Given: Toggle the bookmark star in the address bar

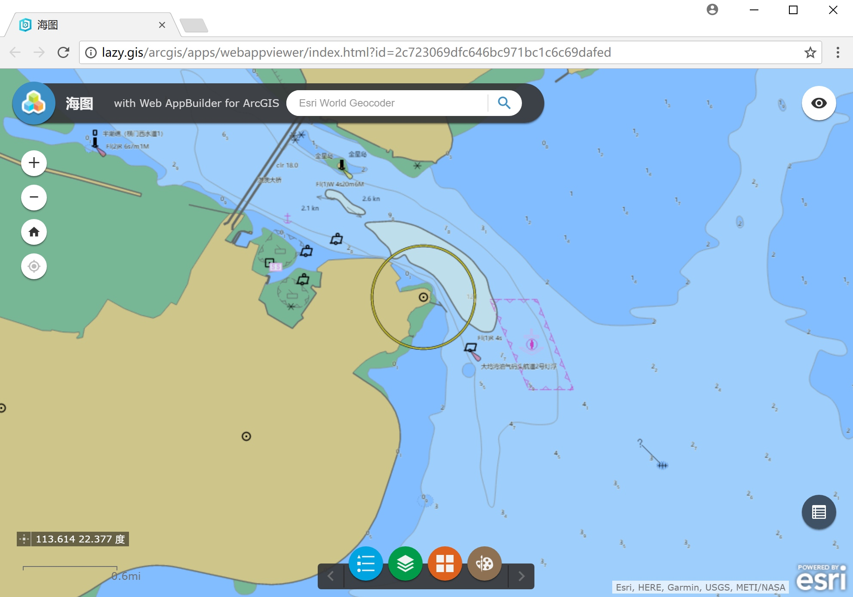Looking at the screenshot, I should click(x=810, y=52).
